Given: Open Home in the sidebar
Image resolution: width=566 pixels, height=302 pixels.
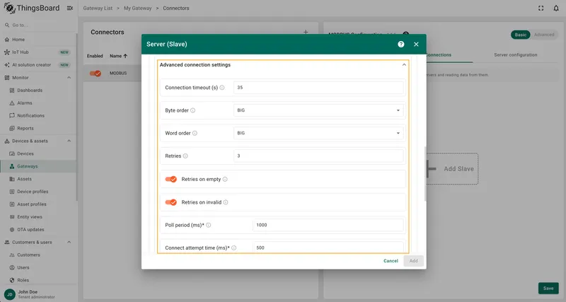Looking at the screenshot, I should point(38,40).
